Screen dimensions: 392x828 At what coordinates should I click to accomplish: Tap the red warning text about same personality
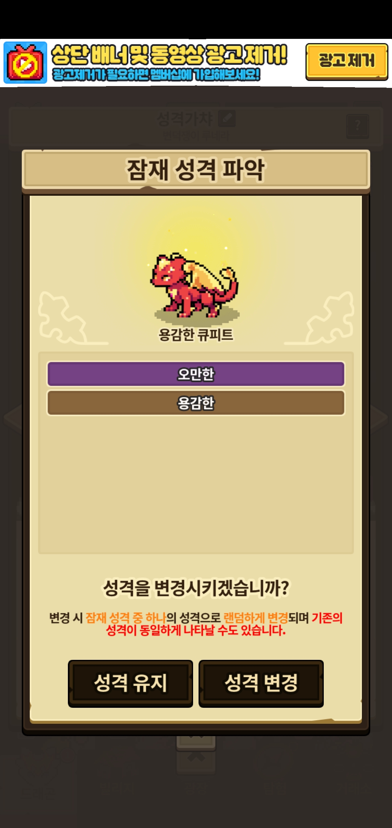point(196,630)
